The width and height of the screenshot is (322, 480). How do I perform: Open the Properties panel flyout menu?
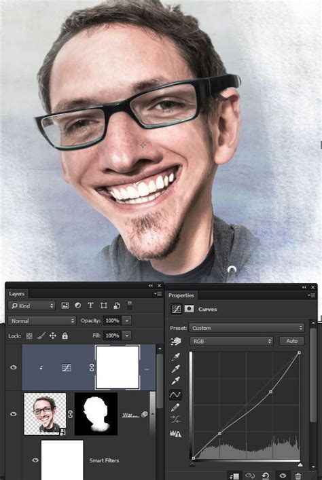pos(312,295)
